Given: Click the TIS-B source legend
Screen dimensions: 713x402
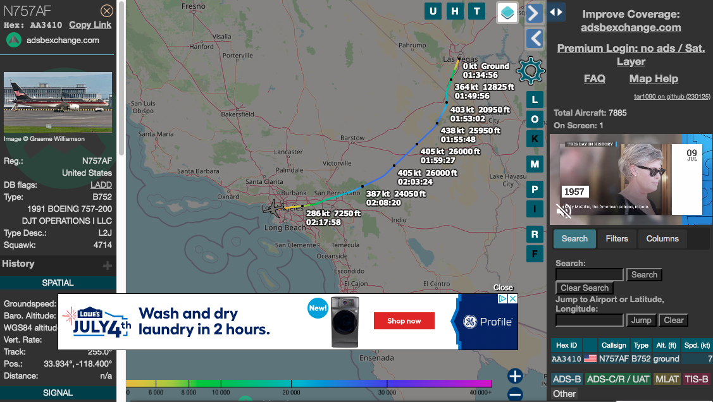Looking at the screenshot, I should coord(697,379).
